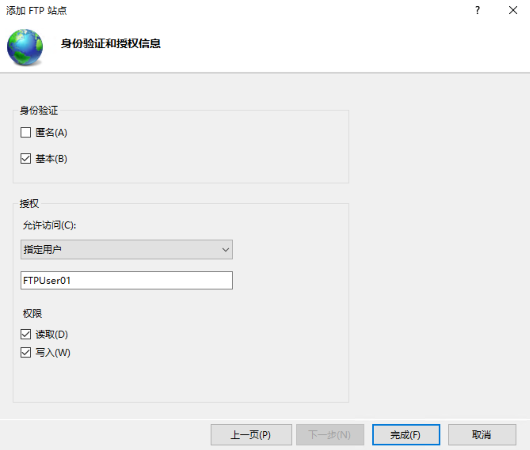This screenshot has height=450, width=530.
Task: Click the 取消 cancel button
Action: click(x=482, y=435)
